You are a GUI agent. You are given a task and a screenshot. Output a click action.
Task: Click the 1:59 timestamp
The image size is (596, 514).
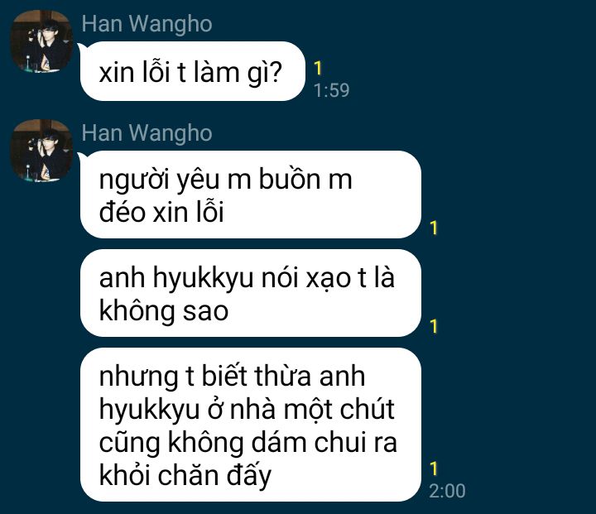pos(331,90)
